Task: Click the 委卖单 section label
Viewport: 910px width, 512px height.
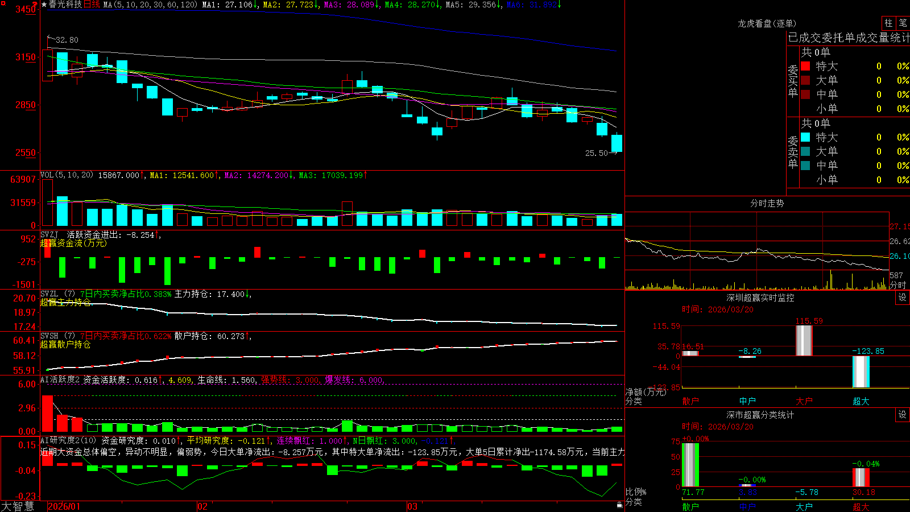Action: (793, 152)
